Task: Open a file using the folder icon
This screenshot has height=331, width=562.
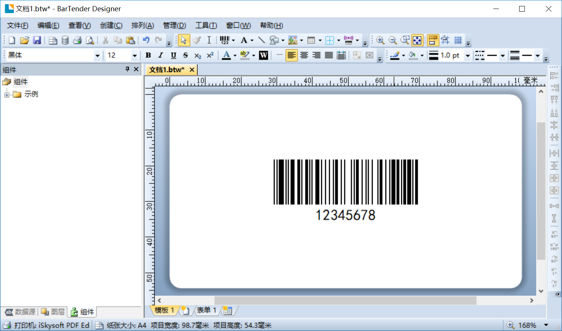Action: 24,40
